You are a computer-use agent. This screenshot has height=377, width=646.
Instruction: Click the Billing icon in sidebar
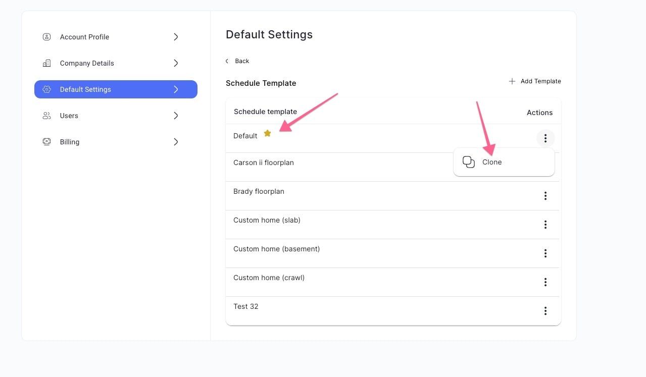tap(47, 142)
